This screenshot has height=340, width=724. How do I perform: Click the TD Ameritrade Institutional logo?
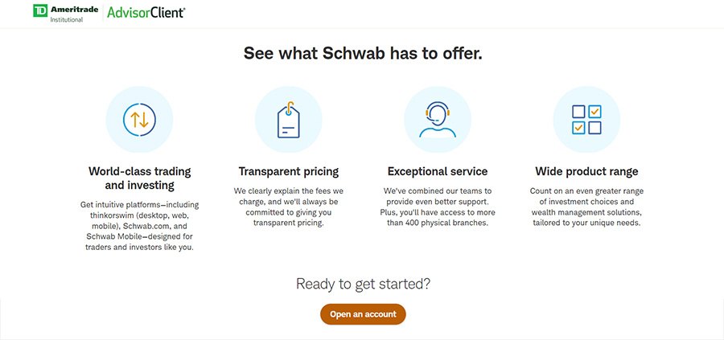[64, 13]
